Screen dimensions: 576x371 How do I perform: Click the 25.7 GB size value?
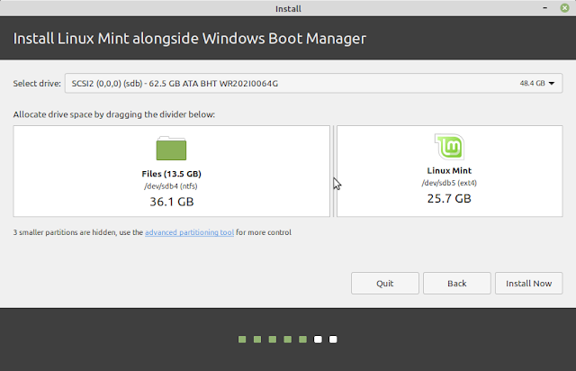tap(449, 198)
